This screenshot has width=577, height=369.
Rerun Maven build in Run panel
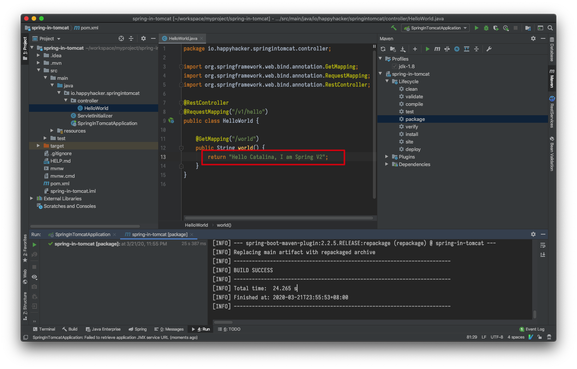click(x=34, y=245)
